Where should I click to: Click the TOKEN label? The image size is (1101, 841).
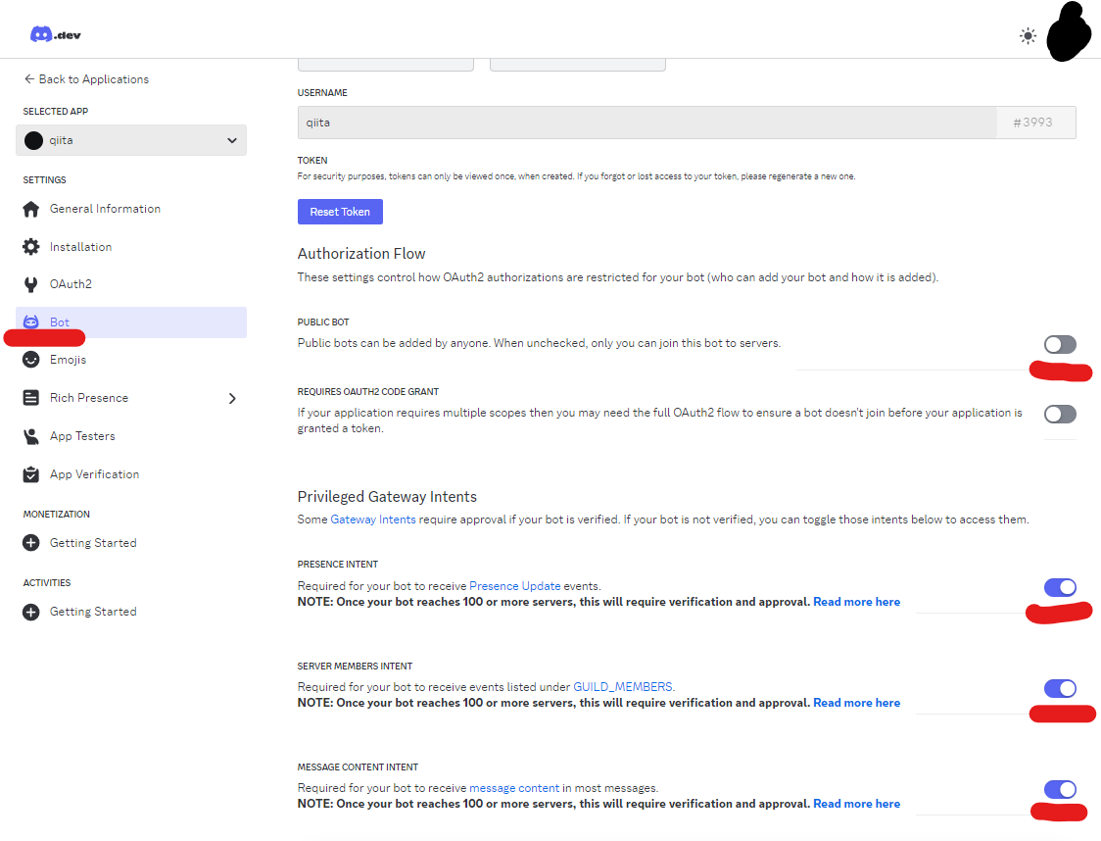click(x=312, y=160)
